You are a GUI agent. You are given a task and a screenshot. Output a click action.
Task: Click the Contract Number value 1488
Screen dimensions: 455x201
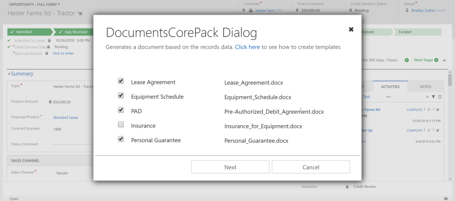[x=57, y=129]
